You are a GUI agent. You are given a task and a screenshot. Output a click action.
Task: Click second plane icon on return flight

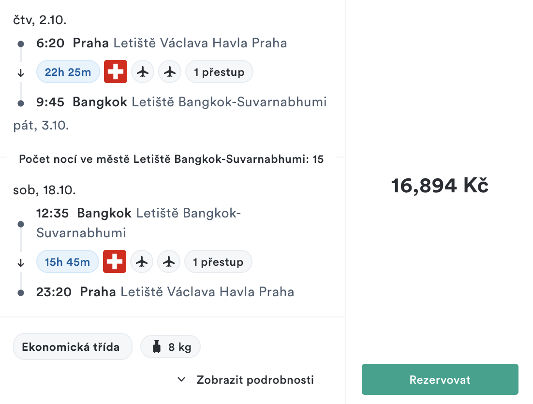[169, 261]
